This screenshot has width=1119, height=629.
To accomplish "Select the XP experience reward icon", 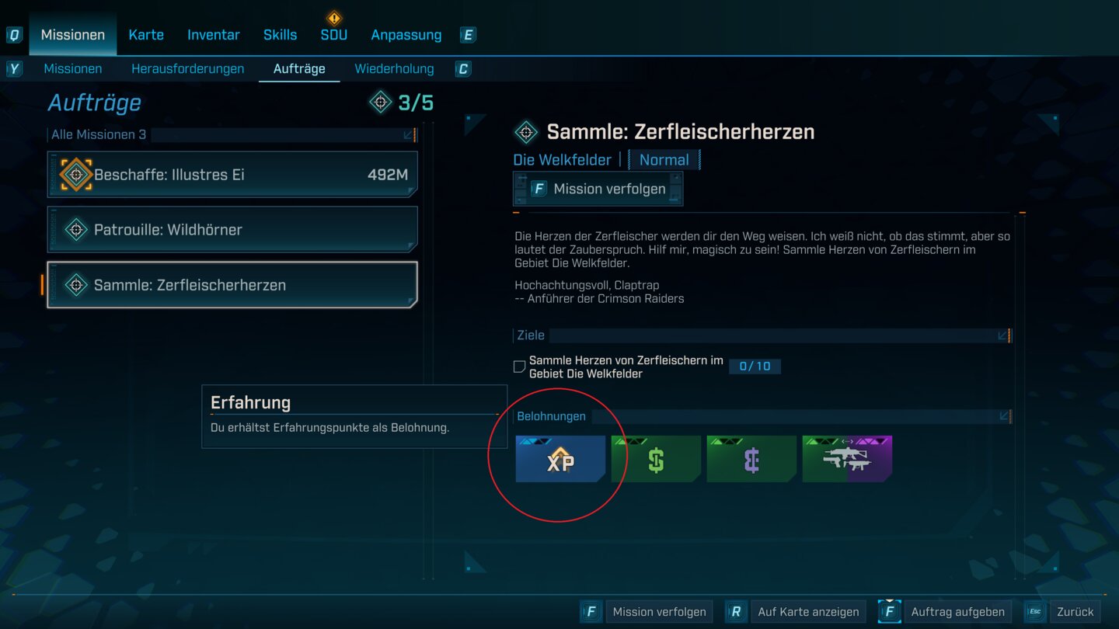I will coord(560,459).
